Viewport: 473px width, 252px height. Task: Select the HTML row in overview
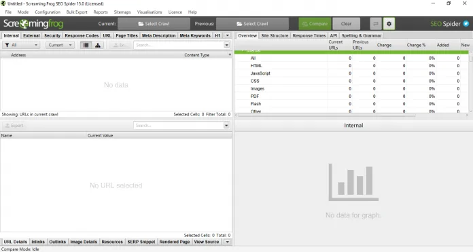coord(352,66)
